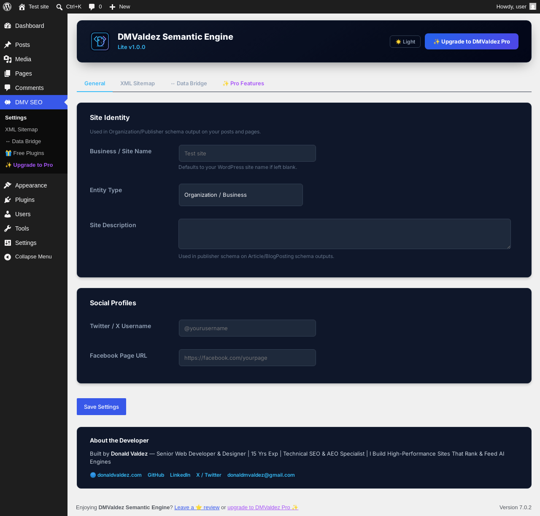540x516 pixels.
Task: Switch to the XML Sitemap tab
Action: tap(138, 84)
